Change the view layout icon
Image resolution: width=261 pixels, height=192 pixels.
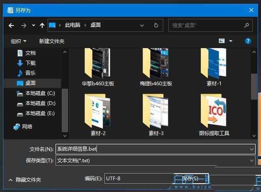(x=222, y=41)
